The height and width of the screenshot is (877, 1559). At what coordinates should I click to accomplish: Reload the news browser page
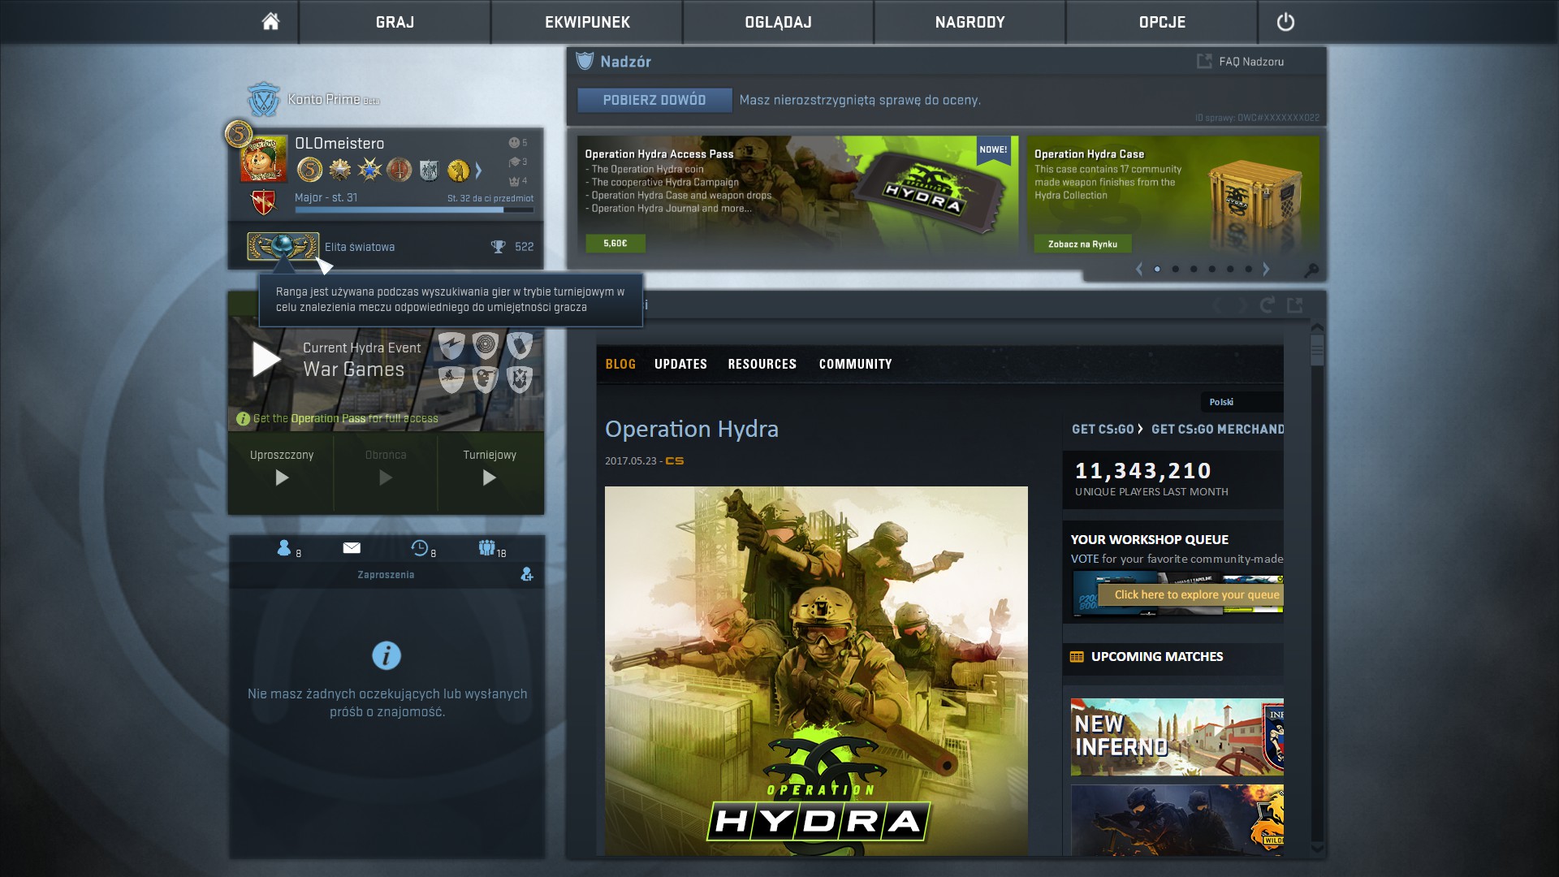click(1267, 305)
